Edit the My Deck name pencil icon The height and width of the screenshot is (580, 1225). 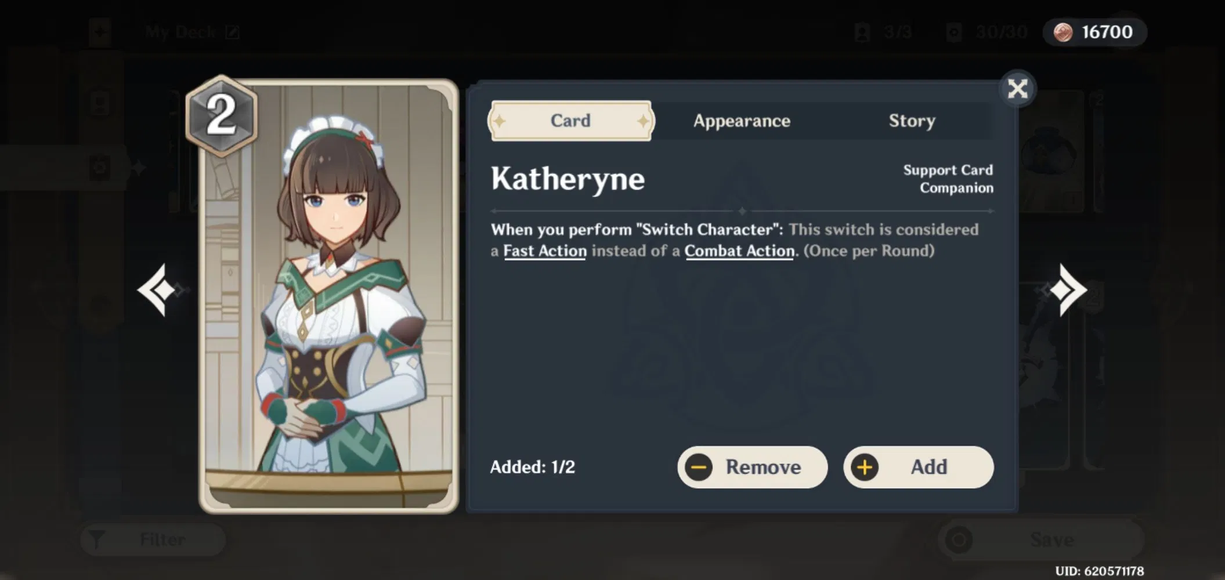232,32
